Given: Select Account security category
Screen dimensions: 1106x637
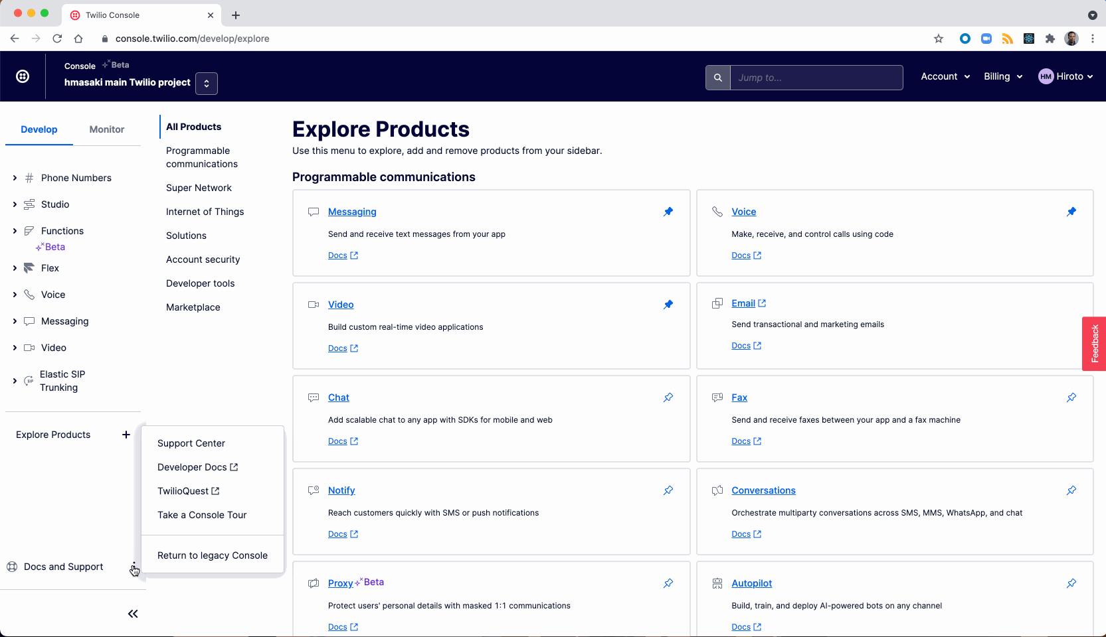Looking at the screenshot, I should point(203,259).
